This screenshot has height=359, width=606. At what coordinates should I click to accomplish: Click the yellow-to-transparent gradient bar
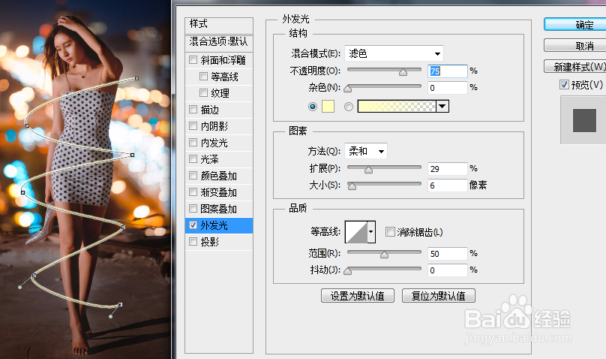[397, 106]
